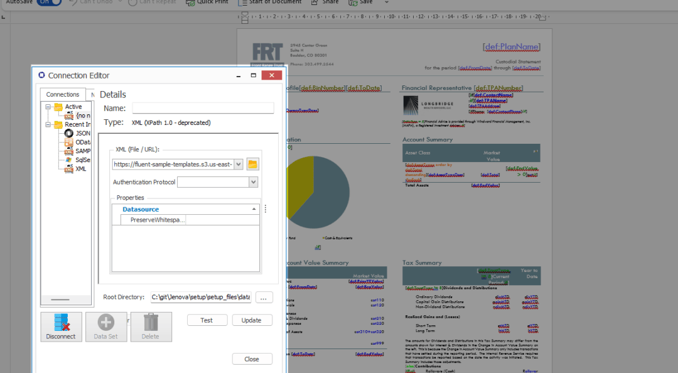Click the Update button
678x373 pixels.
tap(252, 320)
